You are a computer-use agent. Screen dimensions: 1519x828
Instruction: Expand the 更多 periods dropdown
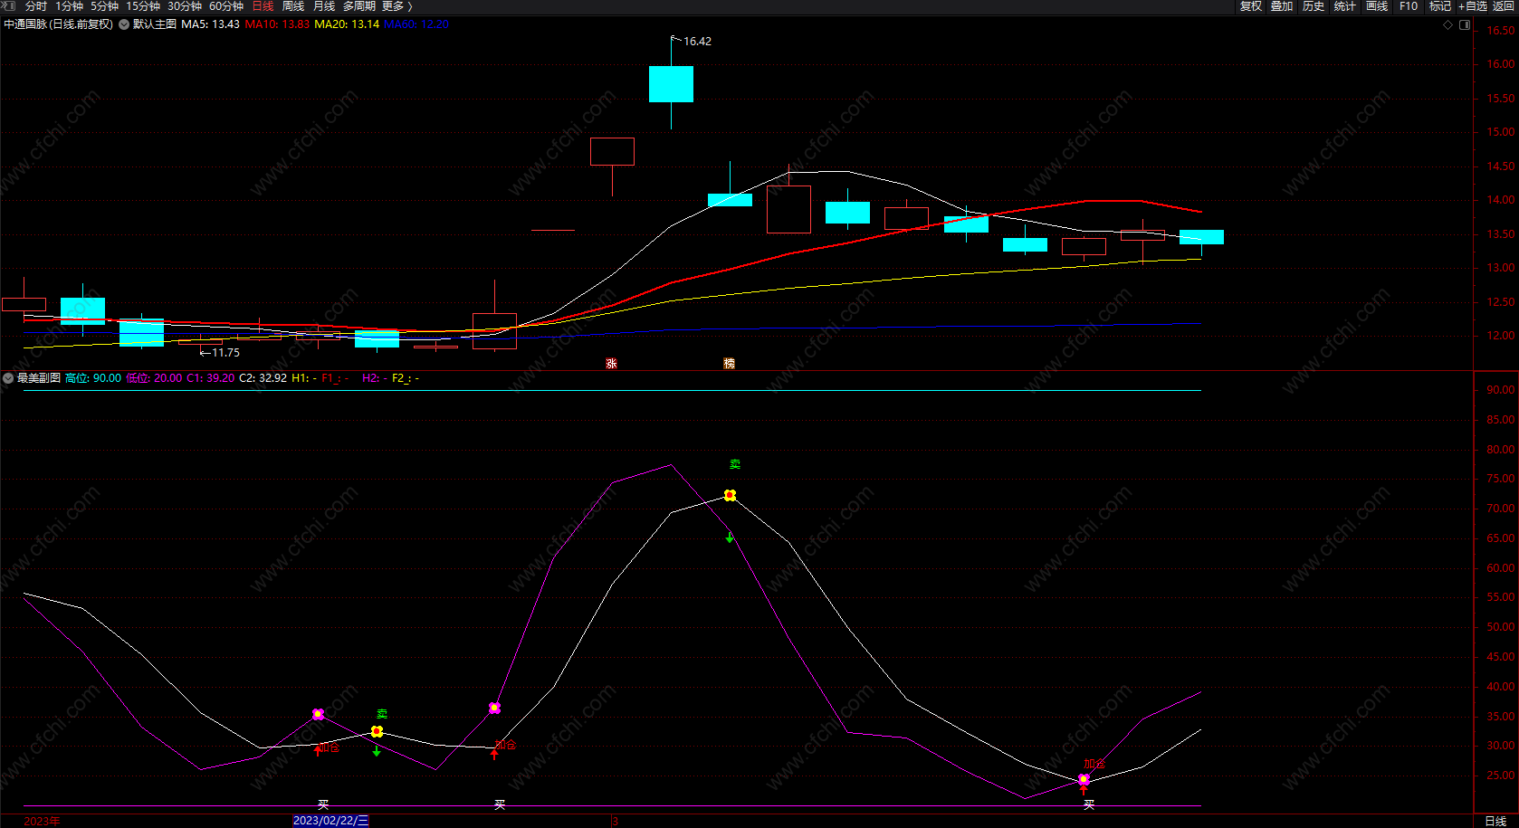(396, 6)
